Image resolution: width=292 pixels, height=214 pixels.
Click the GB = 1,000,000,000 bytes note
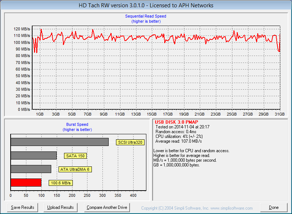coord(176,165)
